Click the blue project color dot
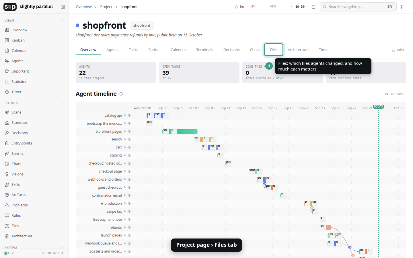 click(x=77, y=25)
